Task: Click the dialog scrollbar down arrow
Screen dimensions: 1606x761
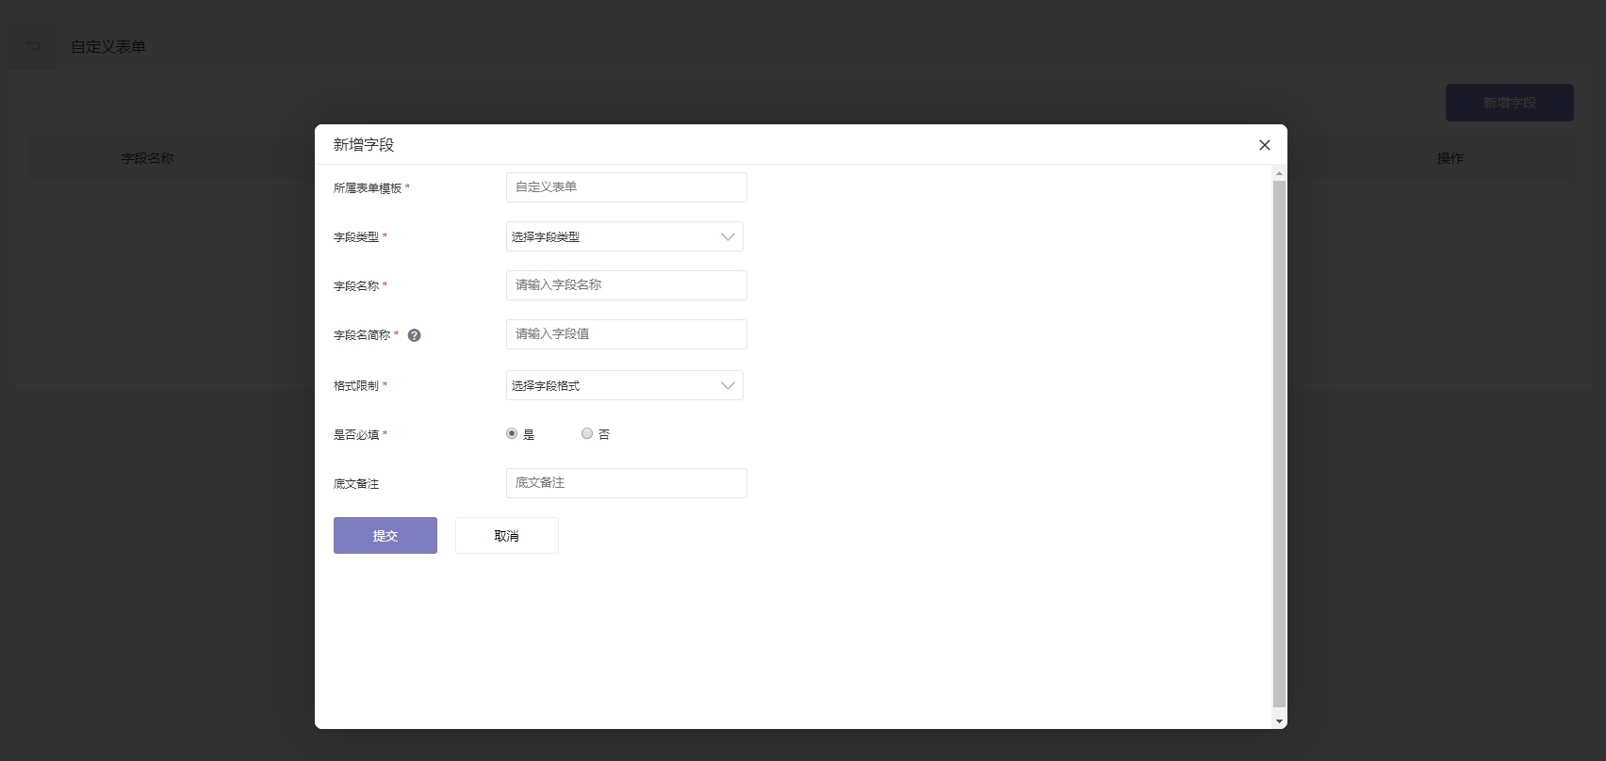Action: pyautogui.click(x=1279, y=721)
